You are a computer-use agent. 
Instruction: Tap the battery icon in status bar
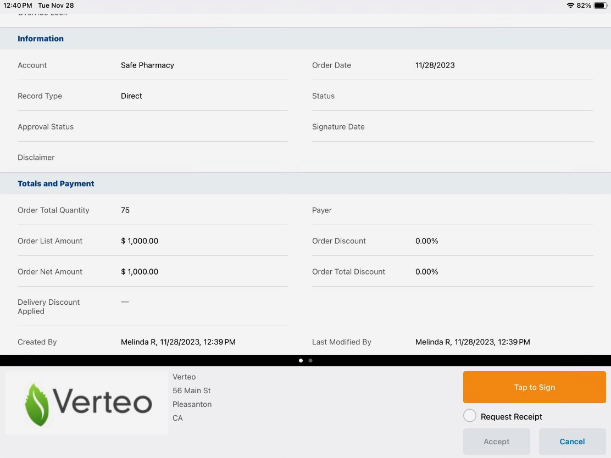[x=600, y=5]
